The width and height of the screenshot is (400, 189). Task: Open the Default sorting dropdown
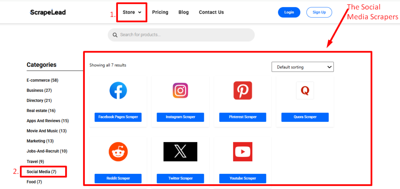tap(303, 67)
